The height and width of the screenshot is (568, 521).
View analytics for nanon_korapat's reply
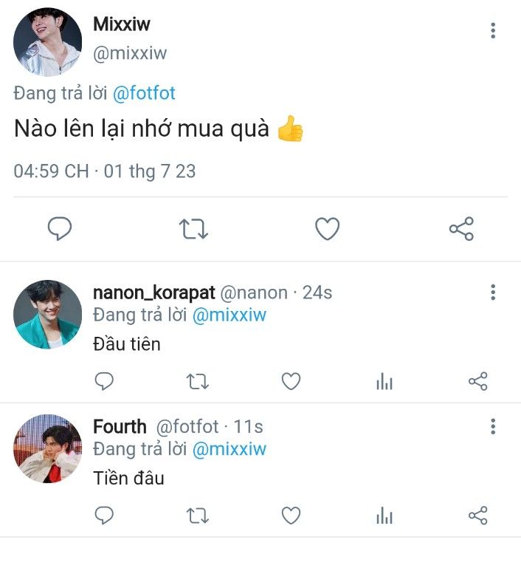coord(384,381)
